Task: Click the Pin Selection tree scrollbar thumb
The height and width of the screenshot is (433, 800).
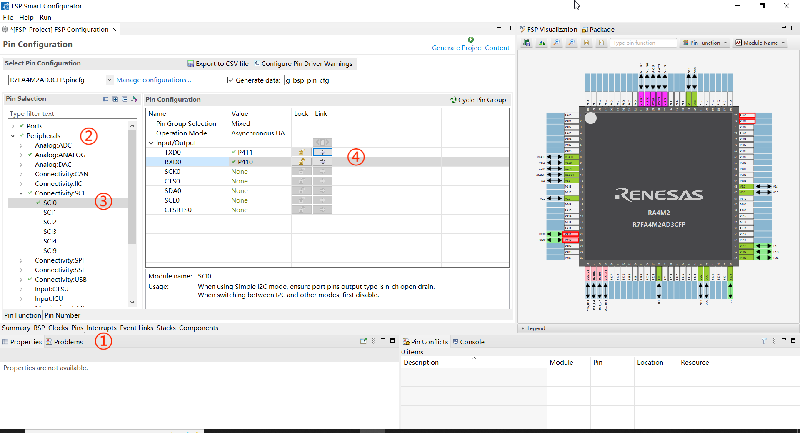Action: tap(132, 187)
